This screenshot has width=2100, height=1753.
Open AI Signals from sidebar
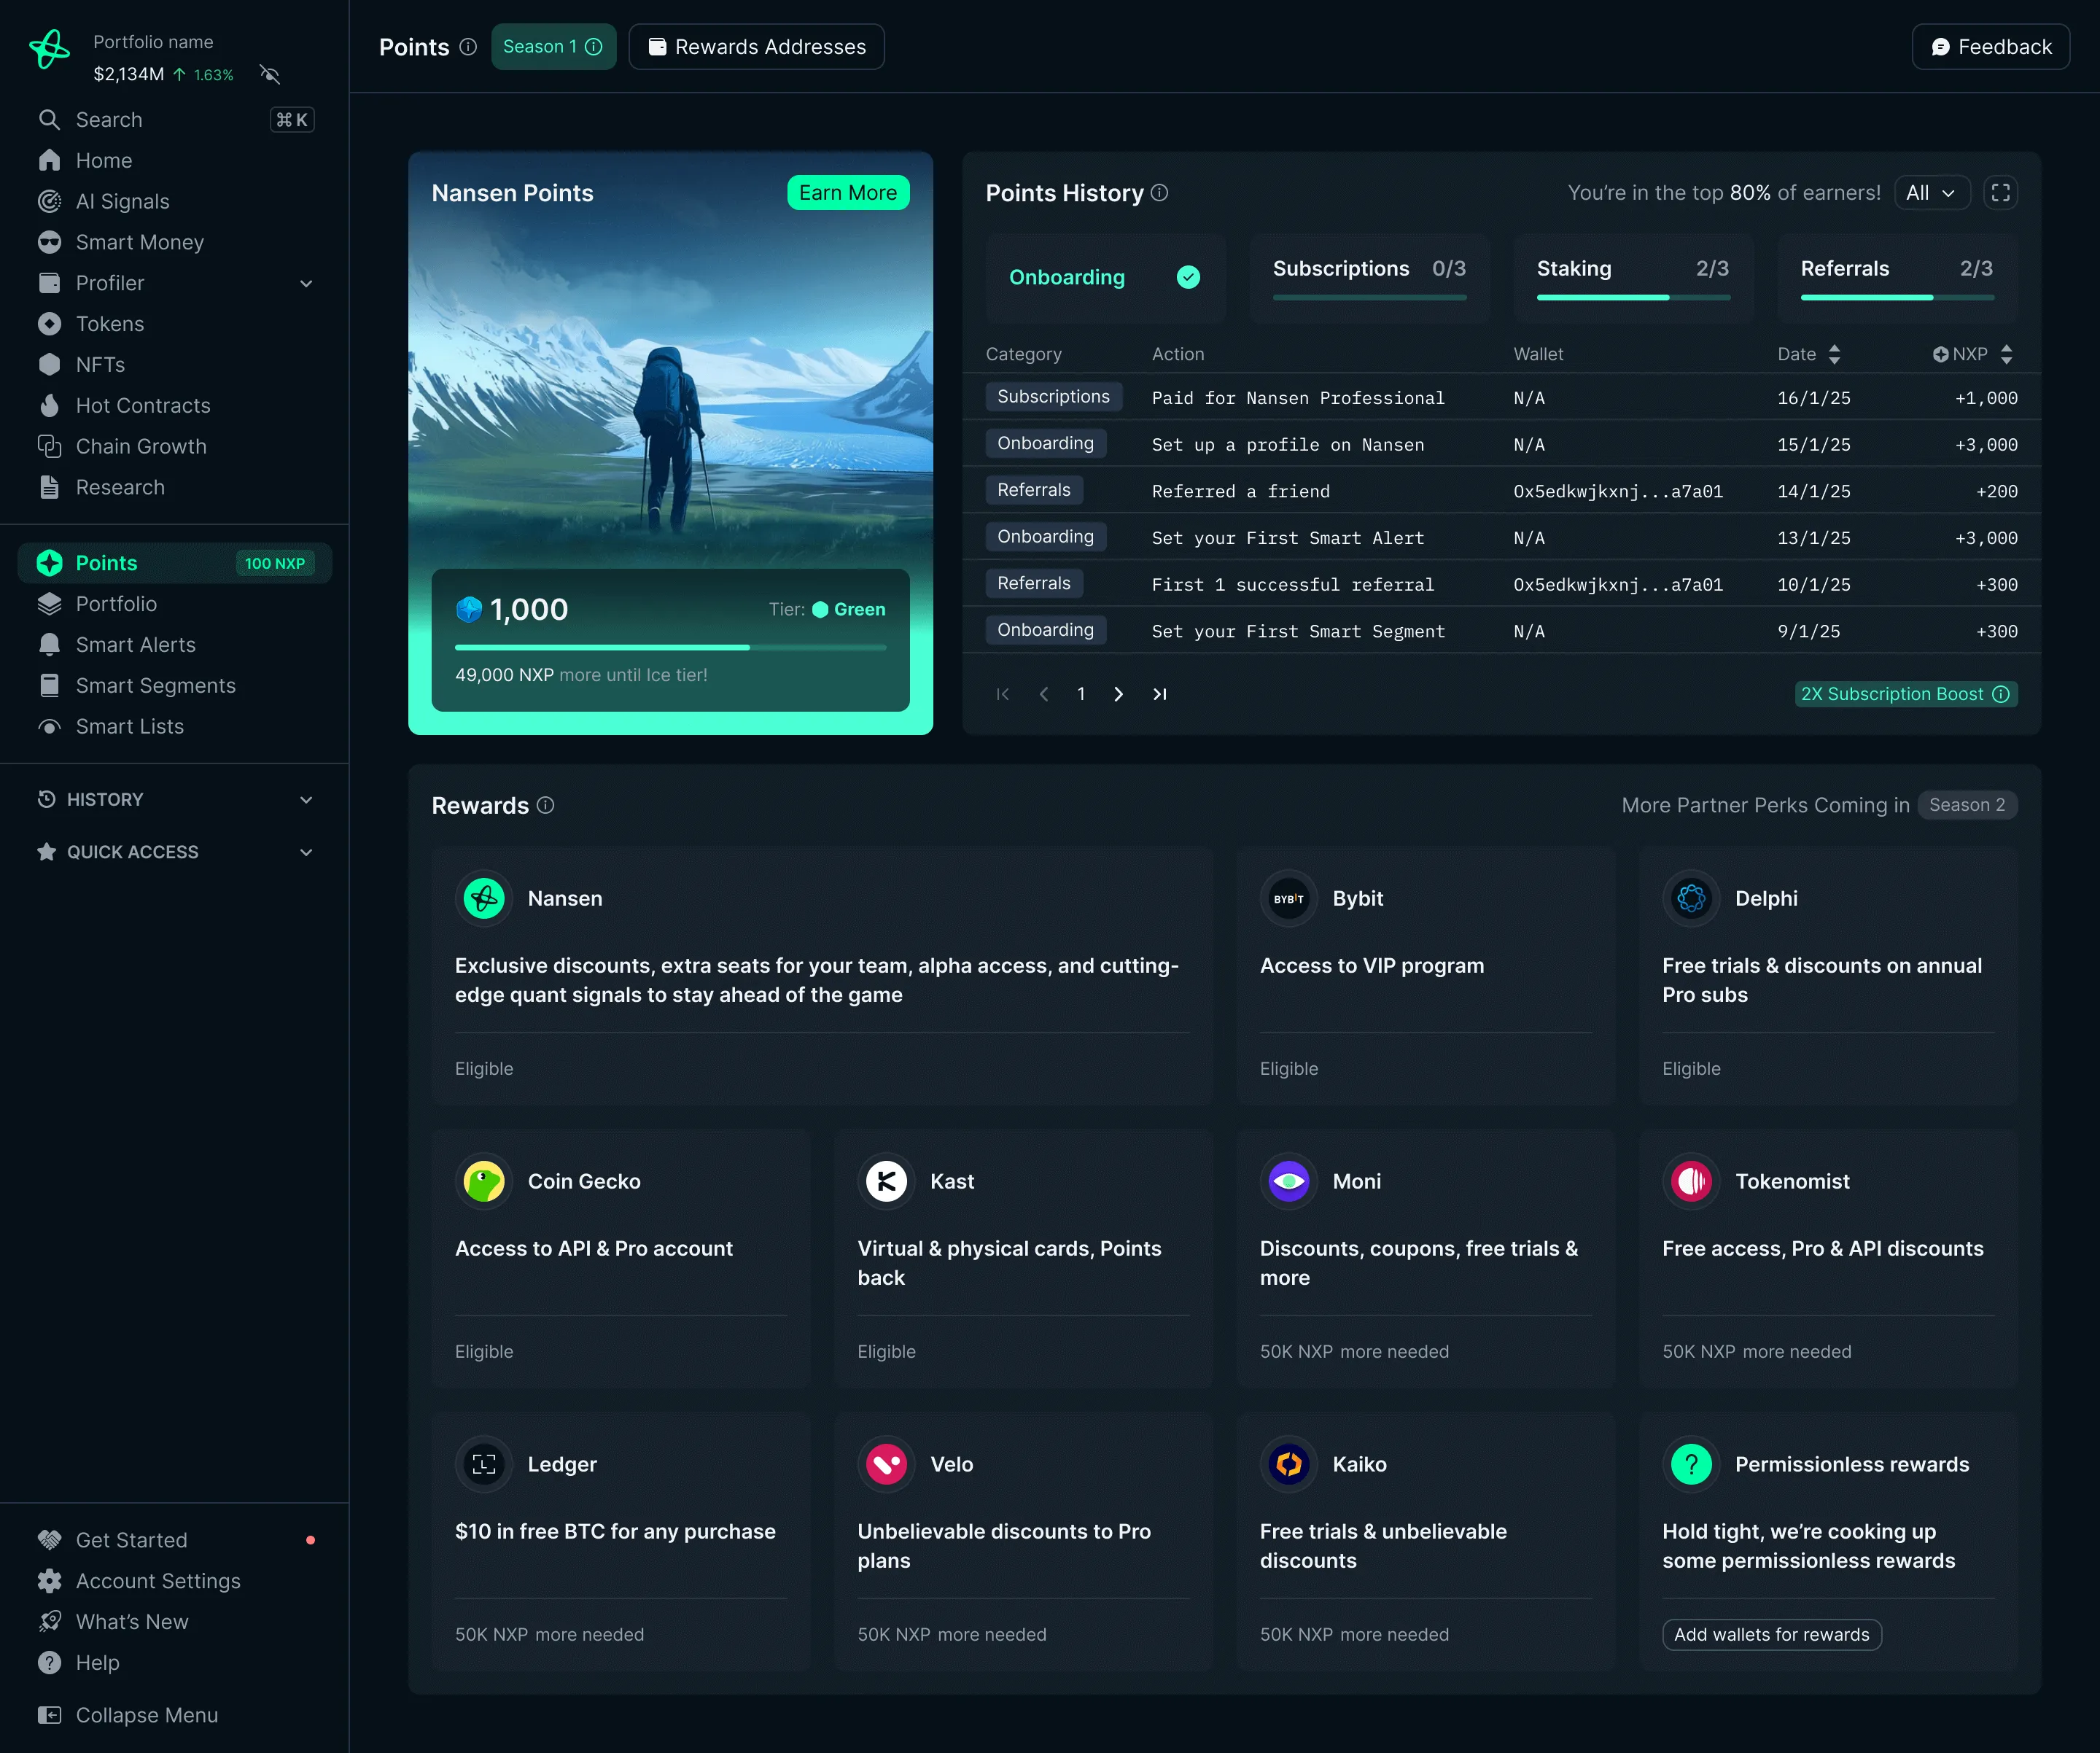(x=122, y=201)
